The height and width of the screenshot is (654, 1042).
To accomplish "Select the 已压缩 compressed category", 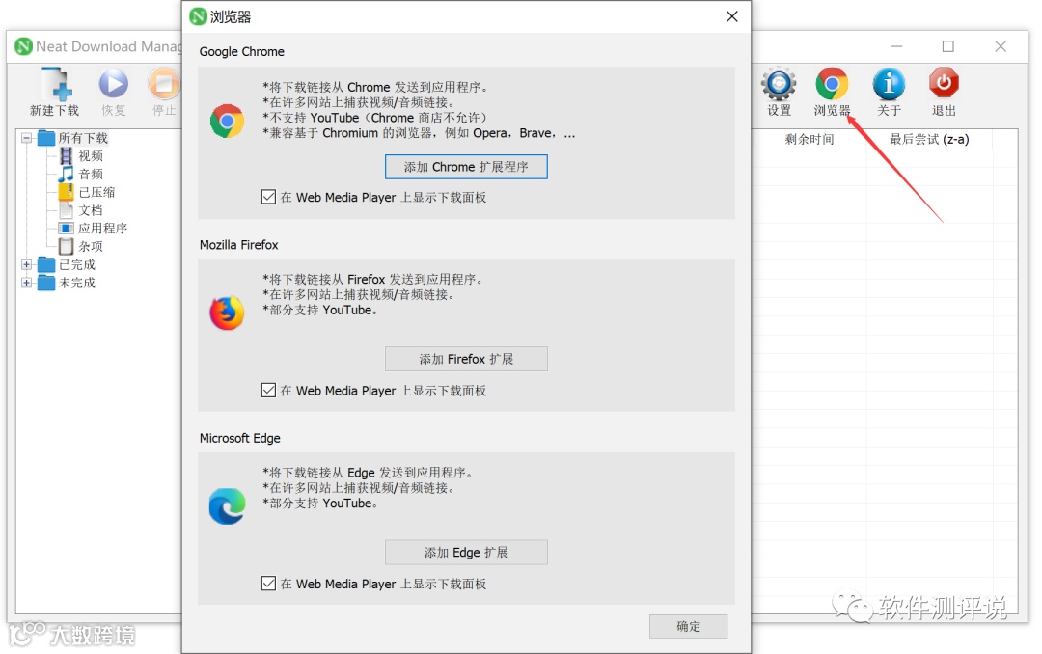I will point(96,192).
